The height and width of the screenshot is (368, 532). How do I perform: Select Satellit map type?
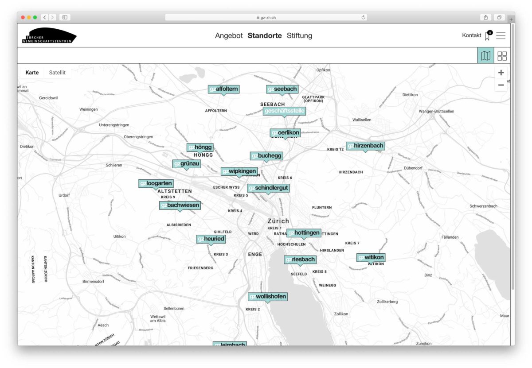pyautogui.click(x=57, y=73)
